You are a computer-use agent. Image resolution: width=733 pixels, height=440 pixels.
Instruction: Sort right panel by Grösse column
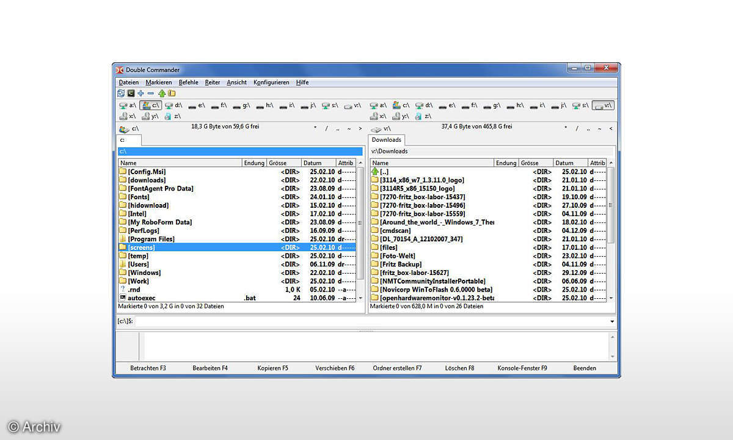[536, 163]
